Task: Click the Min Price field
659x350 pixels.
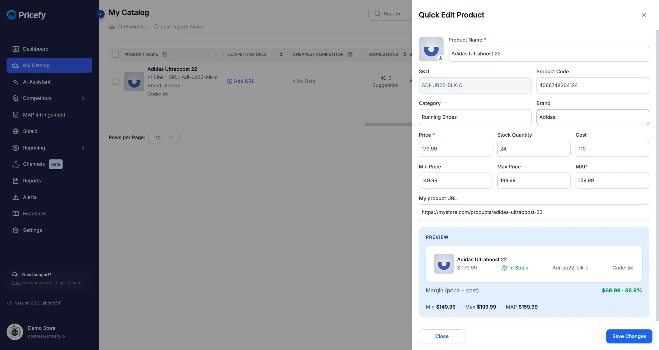Action: [x=455, y=180]
